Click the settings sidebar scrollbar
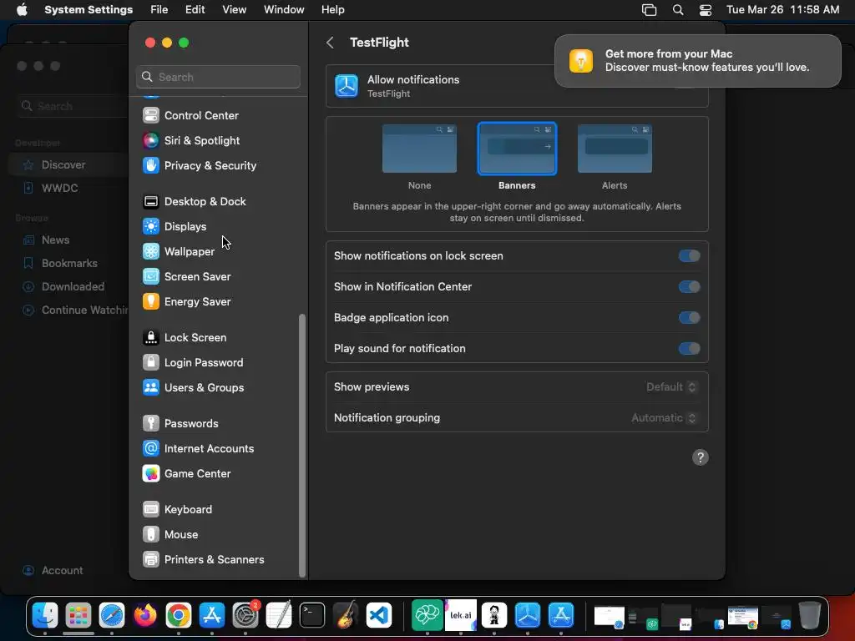The image size is (855, 641). (x=302, y=446)
